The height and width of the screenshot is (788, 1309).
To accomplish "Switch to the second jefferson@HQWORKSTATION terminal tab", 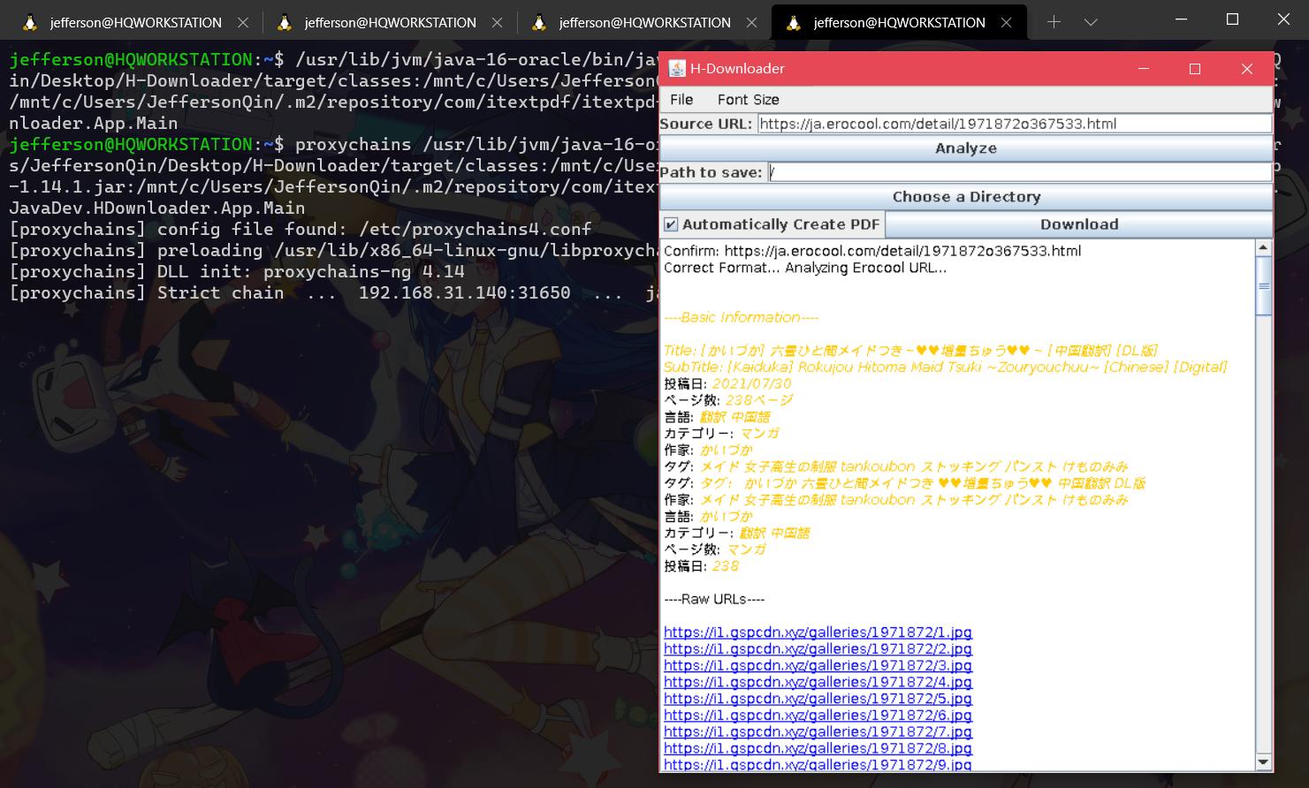I will (390, 22).
